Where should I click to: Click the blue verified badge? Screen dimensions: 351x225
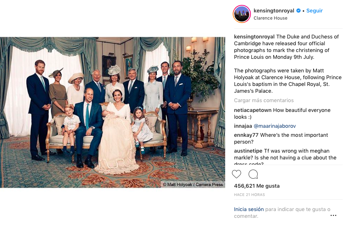click(298, 11)
